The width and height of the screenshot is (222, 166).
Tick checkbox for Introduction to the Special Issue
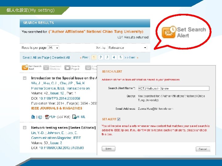pos(25,78)
